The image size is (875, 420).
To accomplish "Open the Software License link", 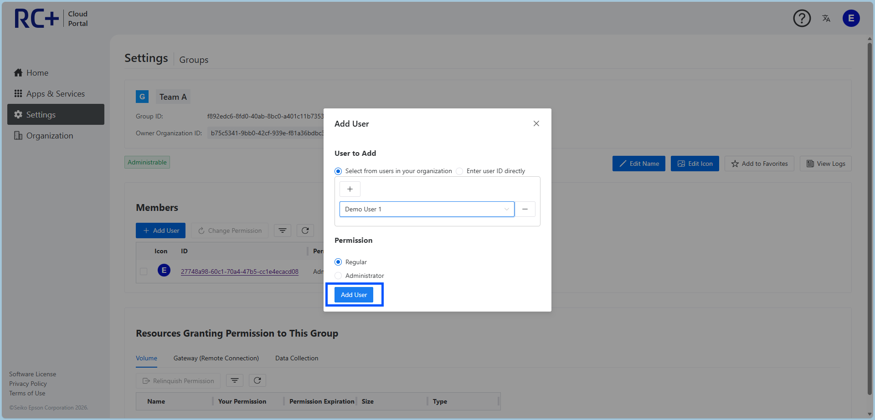I will pyautogui.click(x=33, y=374).
